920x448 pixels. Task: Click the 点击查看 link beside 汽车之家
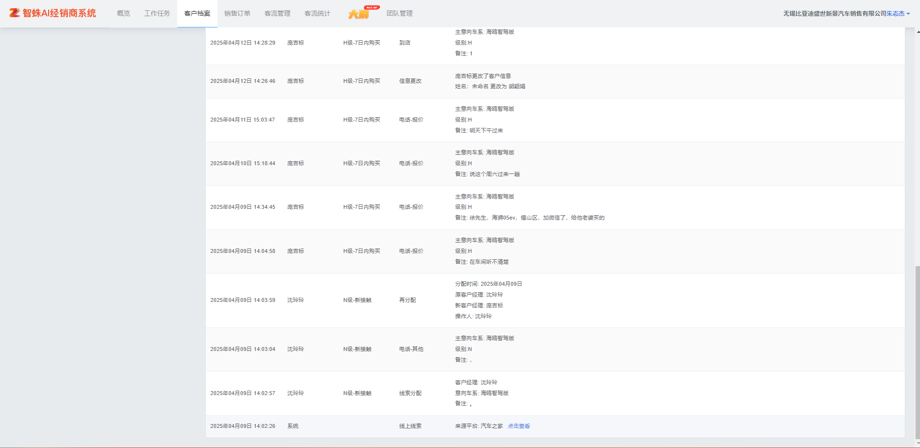click(518, 426)
